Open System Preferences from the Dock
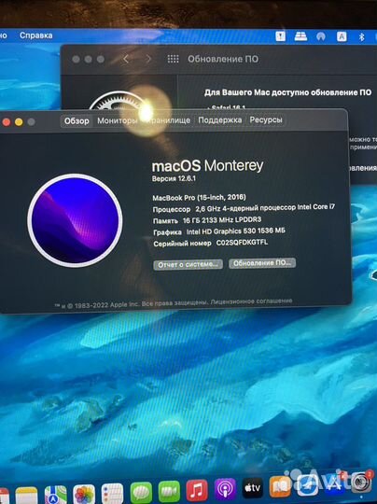The width and height of the screenshot is (377, 504). click(x=361, y=483)
